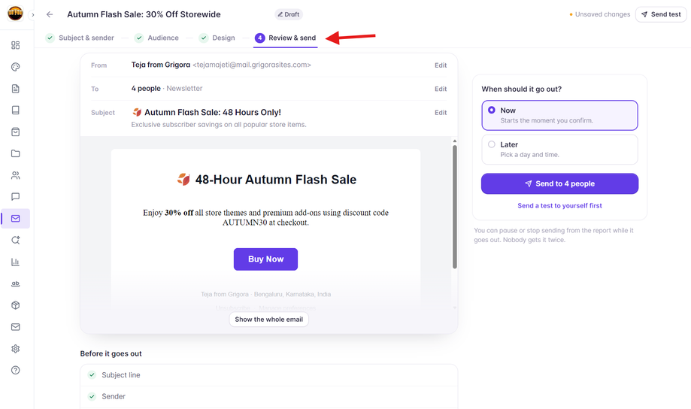Click the Send to 4 people button
Screen dimensions: 691x409
click(559, 183)
